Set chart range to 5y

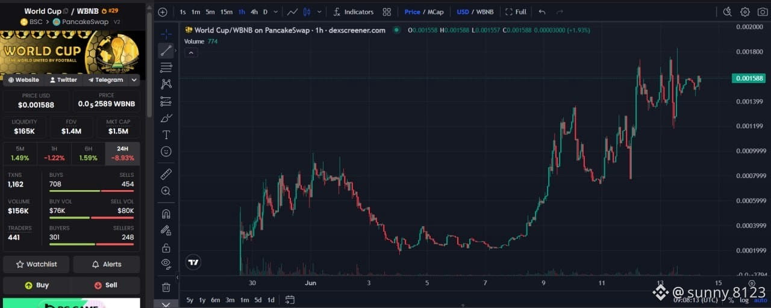[x=190, y=300]
